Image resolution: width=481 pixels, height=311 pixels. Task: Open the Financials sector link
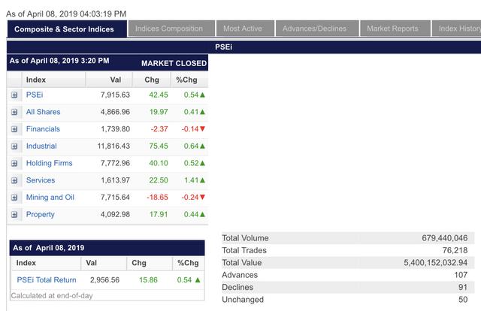coord(43,129)
